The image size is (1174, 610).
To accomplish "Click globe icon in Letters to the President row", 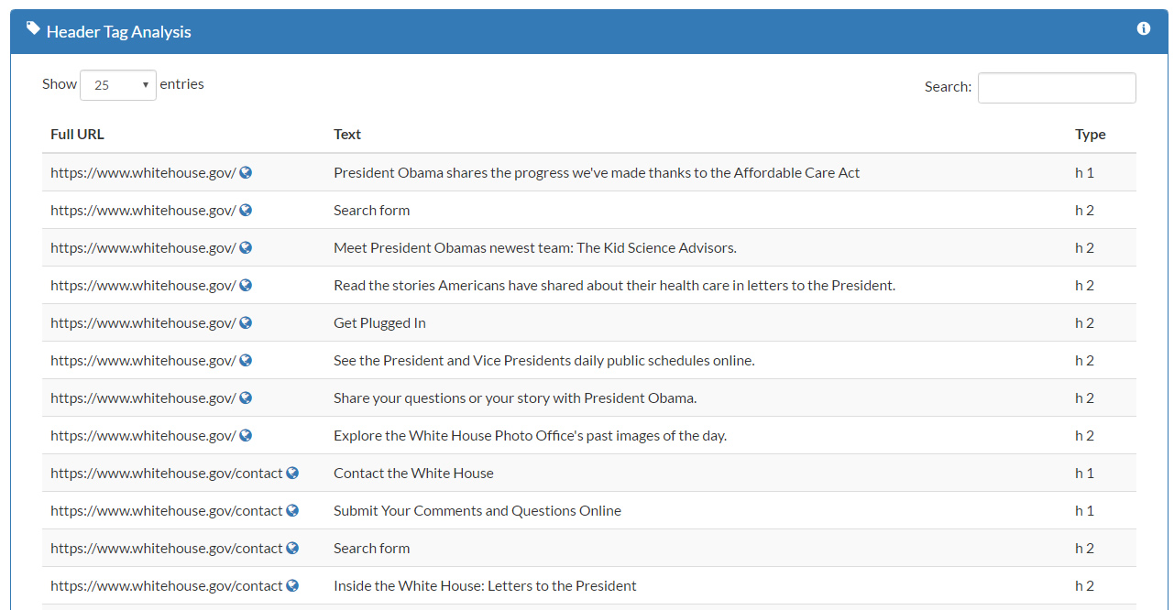I will point(292,585).
